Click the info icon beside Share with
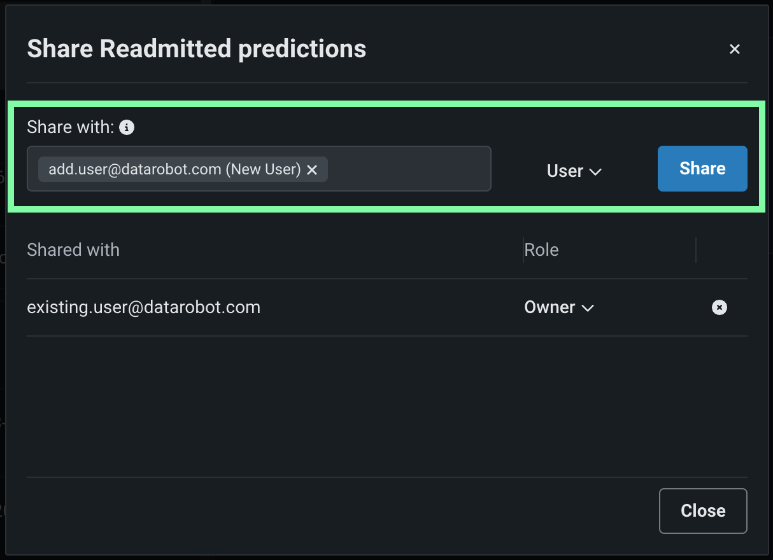The height and width of the screenshot is (560, 773). pyautogui.click(x=127, y=127)
